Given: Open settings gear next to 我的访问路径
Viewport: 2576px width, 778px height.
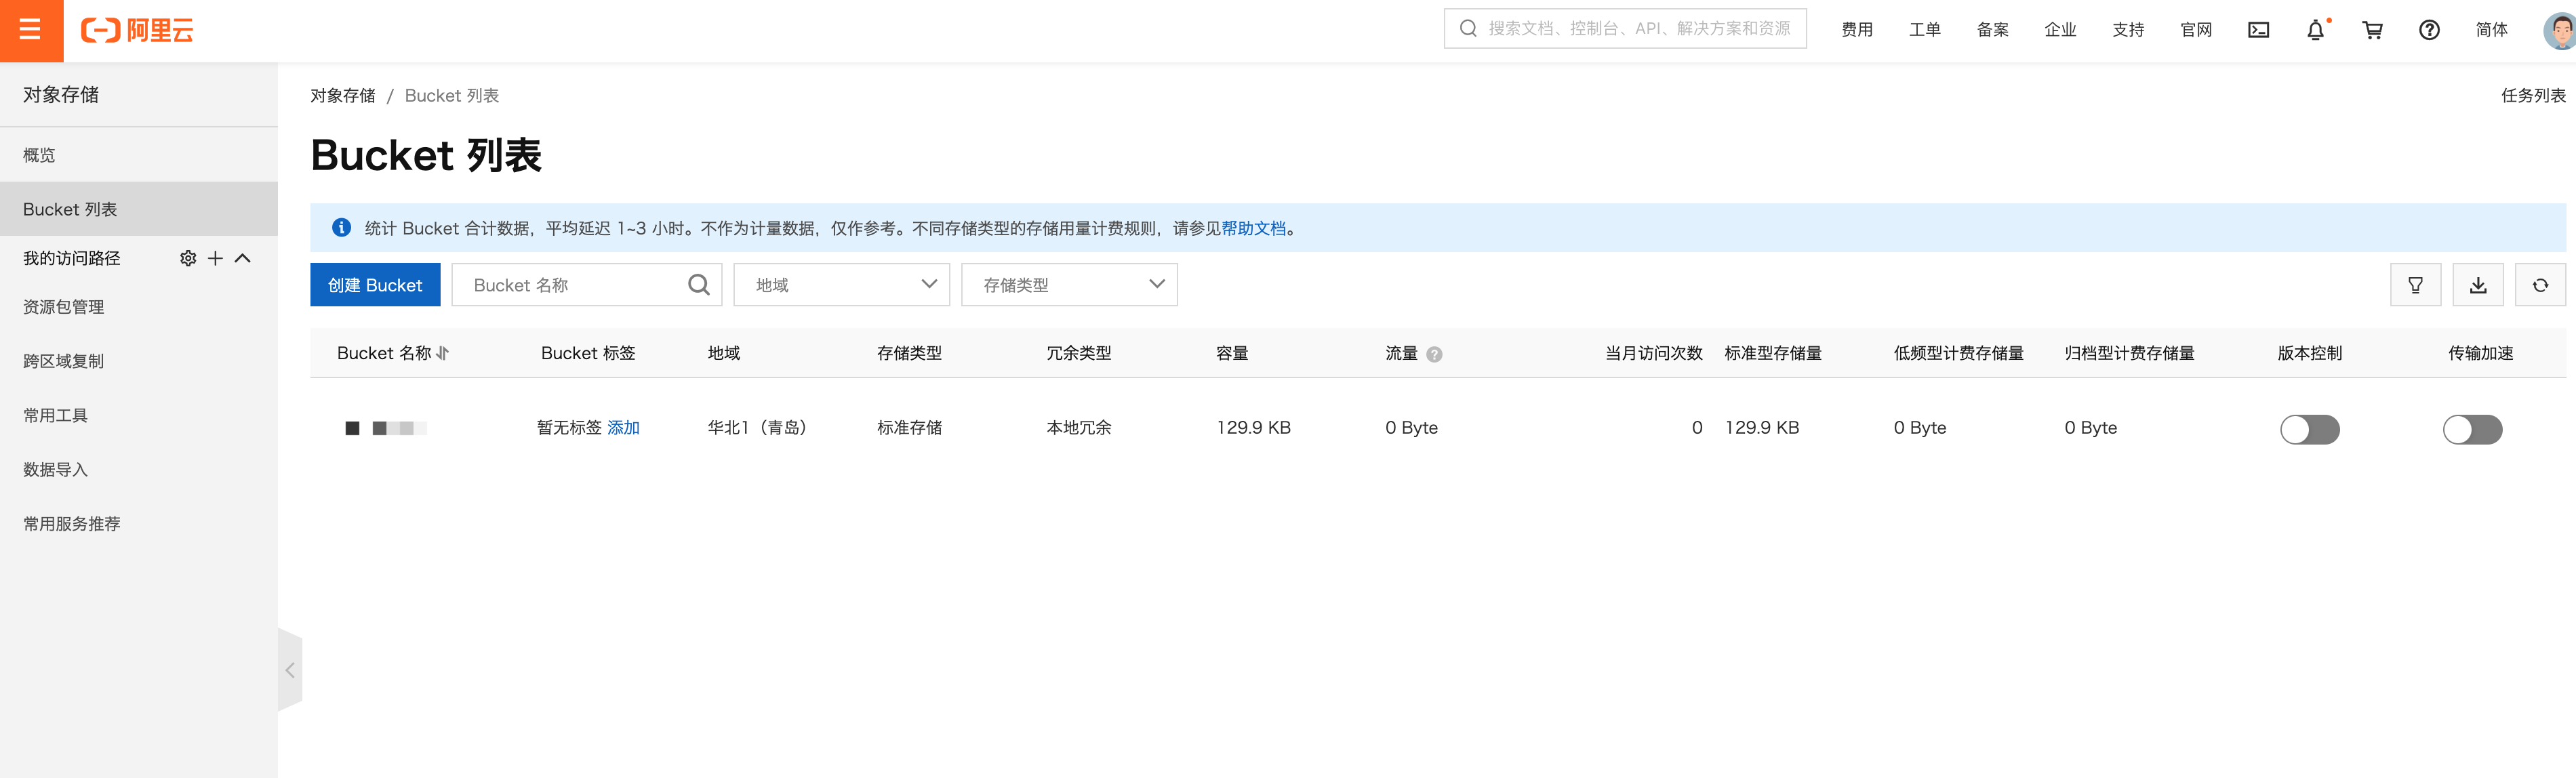Looking at the screenshot, I should [x=188, y=258].
